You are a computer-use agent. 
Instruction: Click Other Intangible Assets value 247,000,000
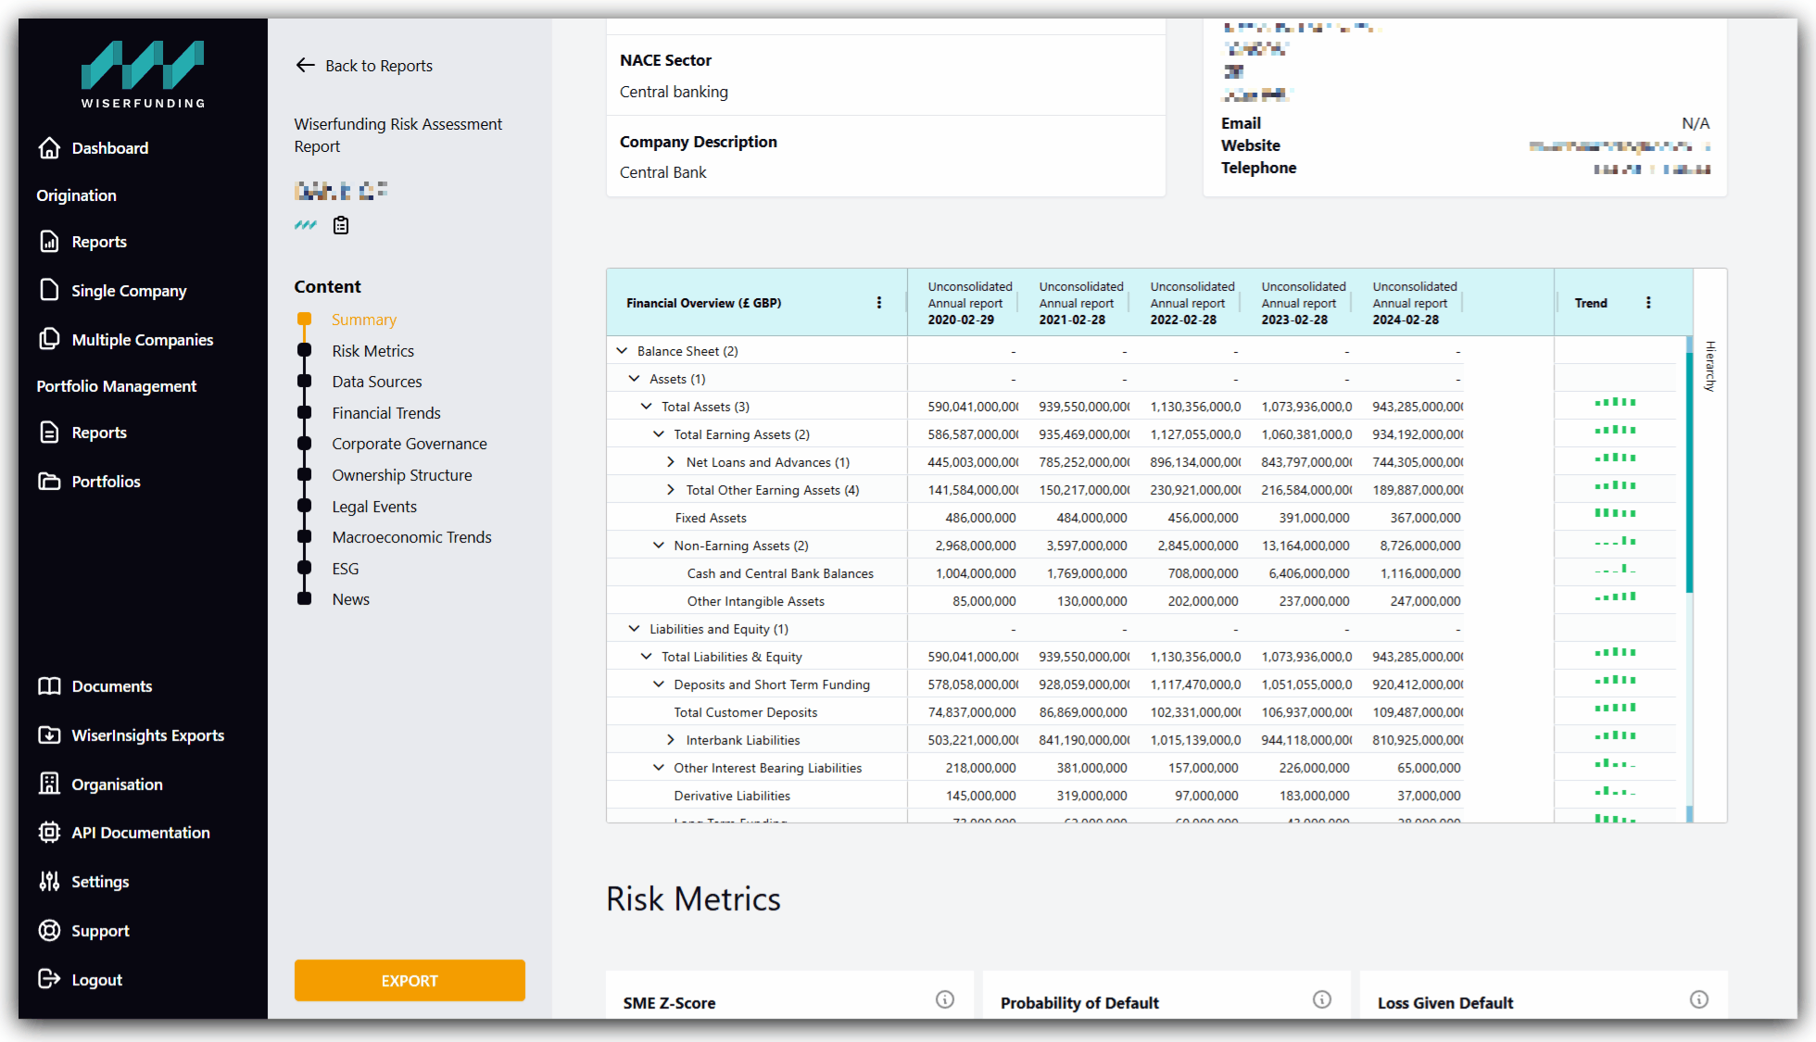click(1425, 601)
